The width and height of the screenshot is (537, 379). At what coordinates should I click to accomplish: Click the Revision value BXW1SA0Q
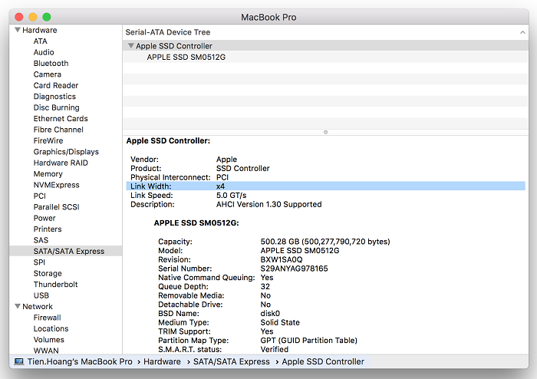[282, 259]
